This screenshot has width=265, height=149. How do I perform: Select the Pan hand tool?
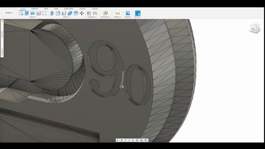125,140
